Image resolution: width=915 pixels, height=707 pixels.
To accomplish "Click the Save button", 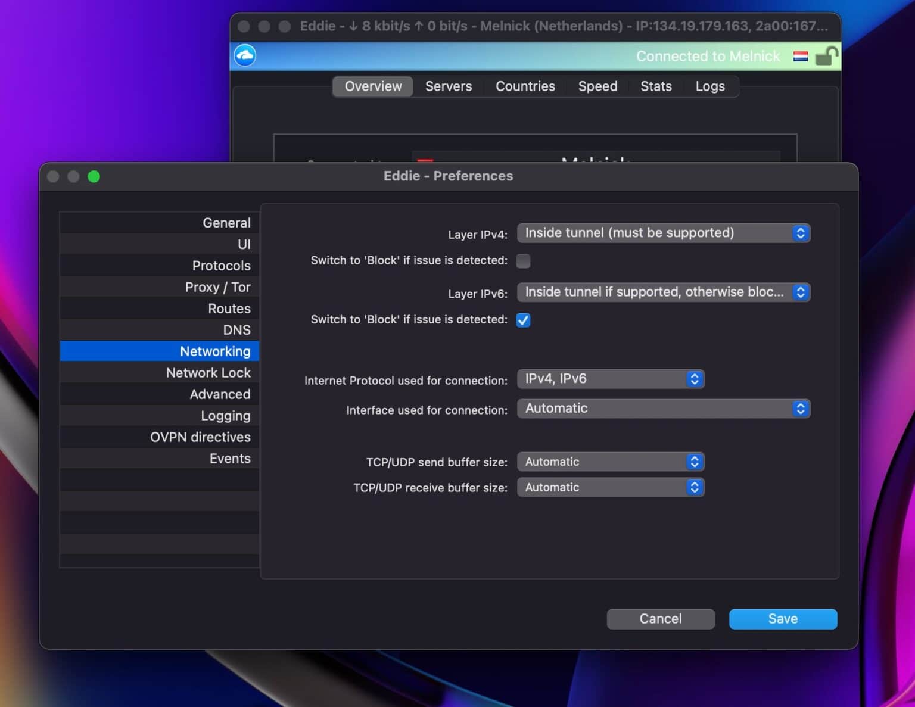I will pos(783,619).
